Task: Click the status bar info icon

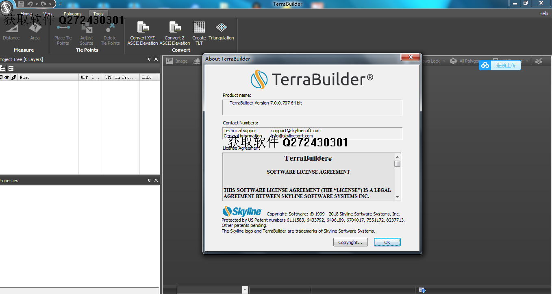Action: click(422, 290)
